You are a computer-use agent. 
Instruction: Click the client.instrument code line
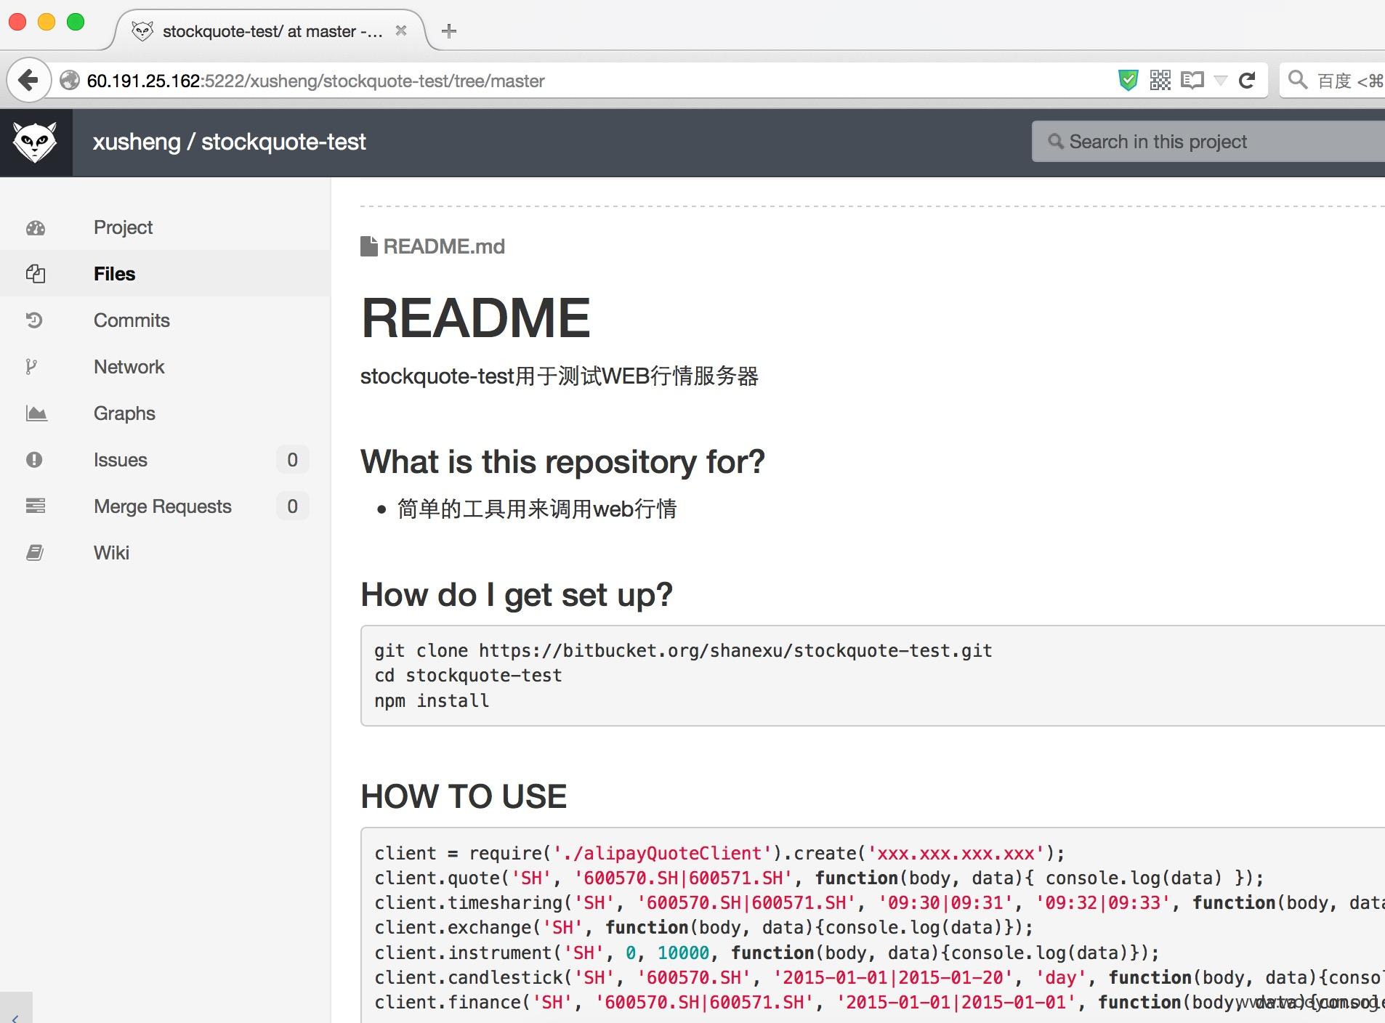pyautogui.click(x=767, y=953)
